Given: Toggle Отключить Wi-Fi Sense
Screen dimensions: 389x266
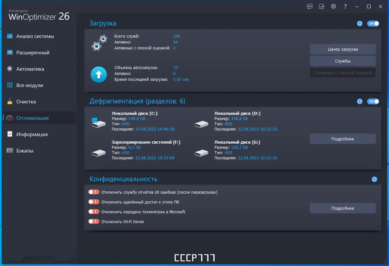Looking at the screenshot, I should [x=94, y=222].
